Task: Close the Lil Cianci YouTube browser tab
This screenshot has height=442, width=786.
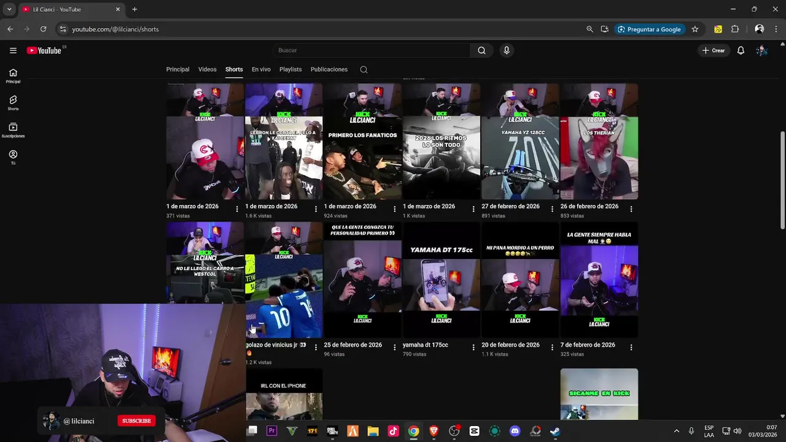Action: [x=118, y=9]
